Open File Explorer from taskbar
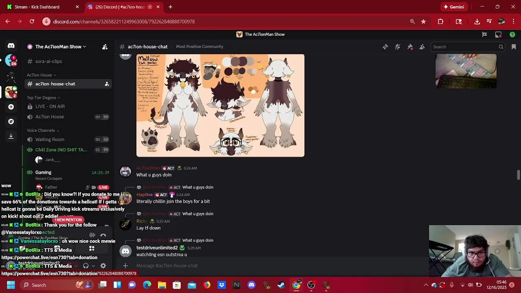Screen dimensions: 521x293 coord(162,285)
